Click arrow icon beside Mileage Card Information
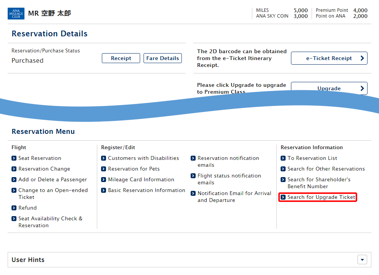Image resolution: width=379 pixels, height=275 pixels. (x=104, y=180)
